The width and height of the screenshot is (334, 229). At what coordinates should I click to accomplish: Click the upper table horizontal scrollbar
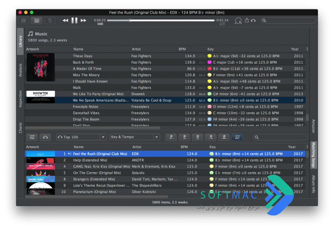92,128
